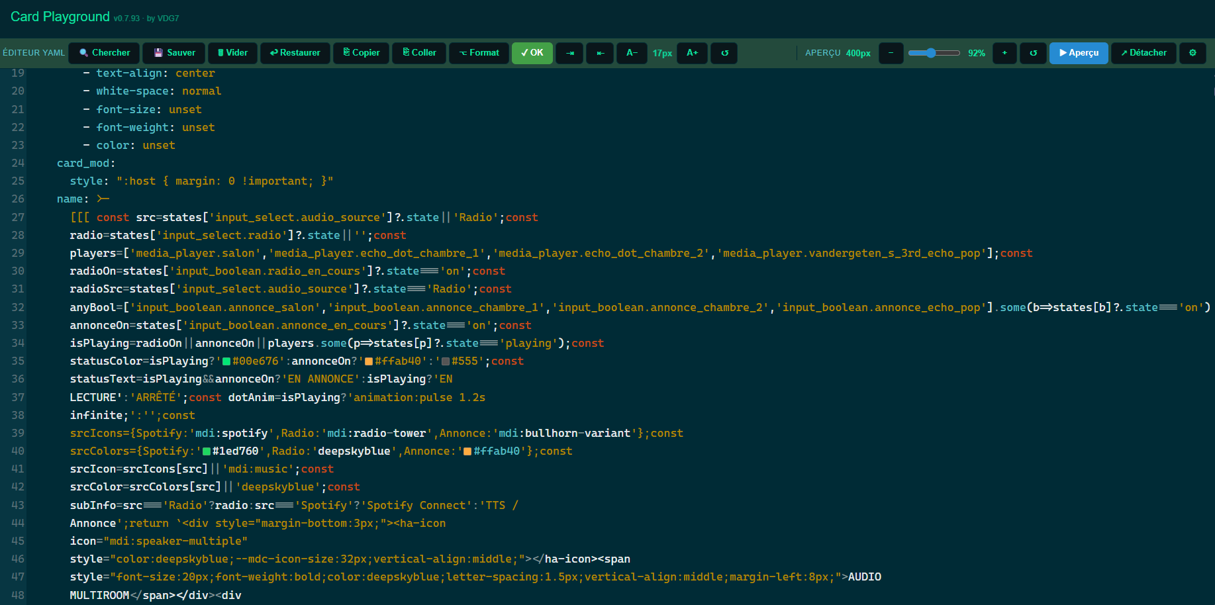This screenshot has width=1215, height=605.
Task: Paste content using Coller
Action: pos(419,53)
